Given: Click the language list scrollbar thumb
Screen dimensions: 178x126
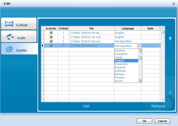Looking at the screenshot, I should (140, 58).
